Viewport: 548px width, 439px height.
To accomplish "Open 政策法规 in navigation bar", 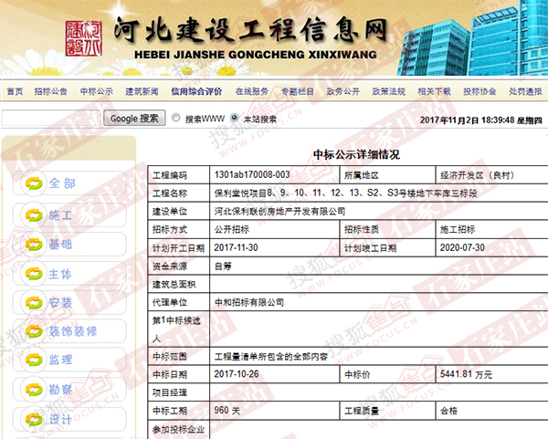I will tap(389, 91).
